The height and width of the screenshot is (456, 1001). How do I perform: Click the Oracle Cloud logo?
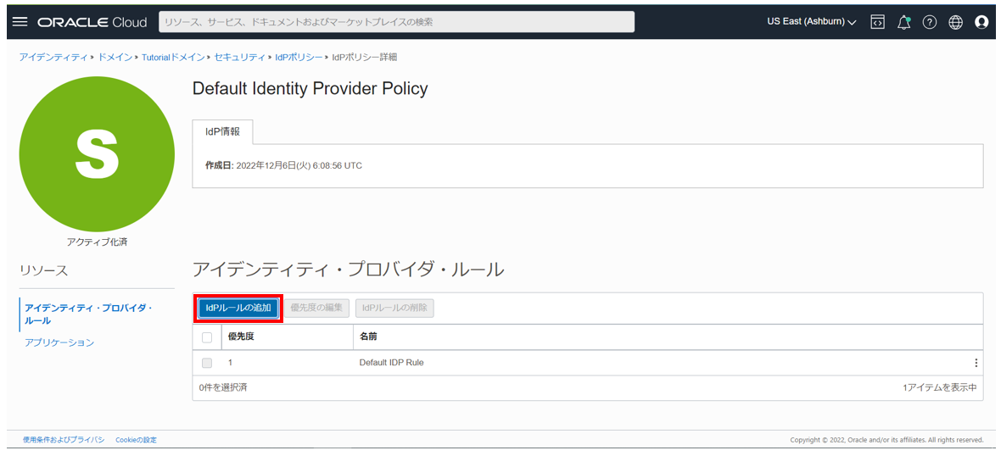pyautogui.click(x=92, y=22)
